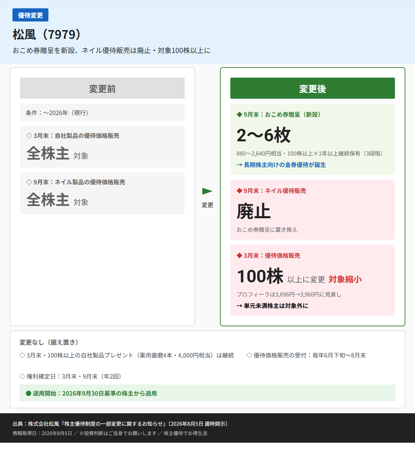Click the 100株 value
Screen dimensions: 415x451
260,276
